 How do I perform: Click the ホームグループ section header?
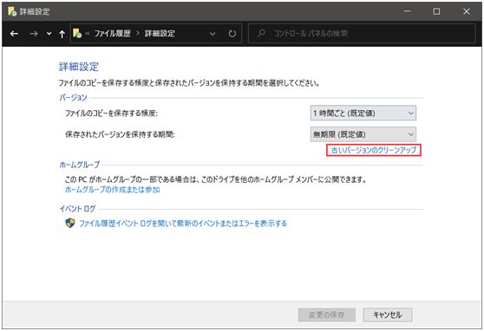(x=80, y=165)
